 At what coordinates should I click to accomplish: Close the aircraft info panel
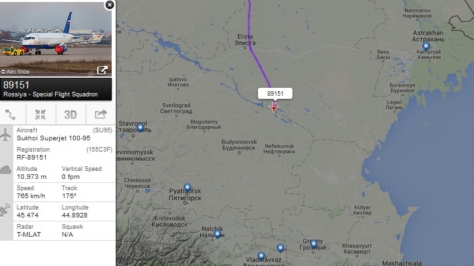[x=110, y=5]
